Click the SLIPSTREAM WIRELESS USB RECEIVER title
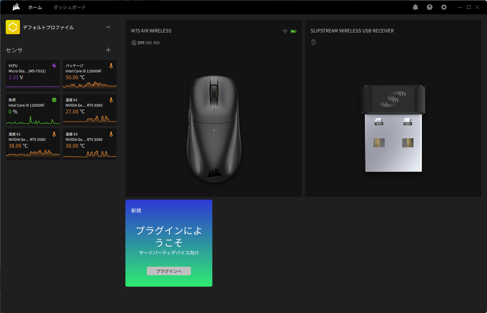The height and width of the screenshot is (313, 487). (x=352, y=31)
